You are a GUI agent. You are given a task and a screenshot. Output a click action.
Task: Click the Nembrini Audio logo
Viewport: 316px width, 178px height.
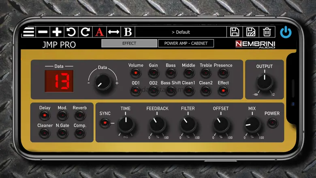pyautogui.click(x=255, y=45)
